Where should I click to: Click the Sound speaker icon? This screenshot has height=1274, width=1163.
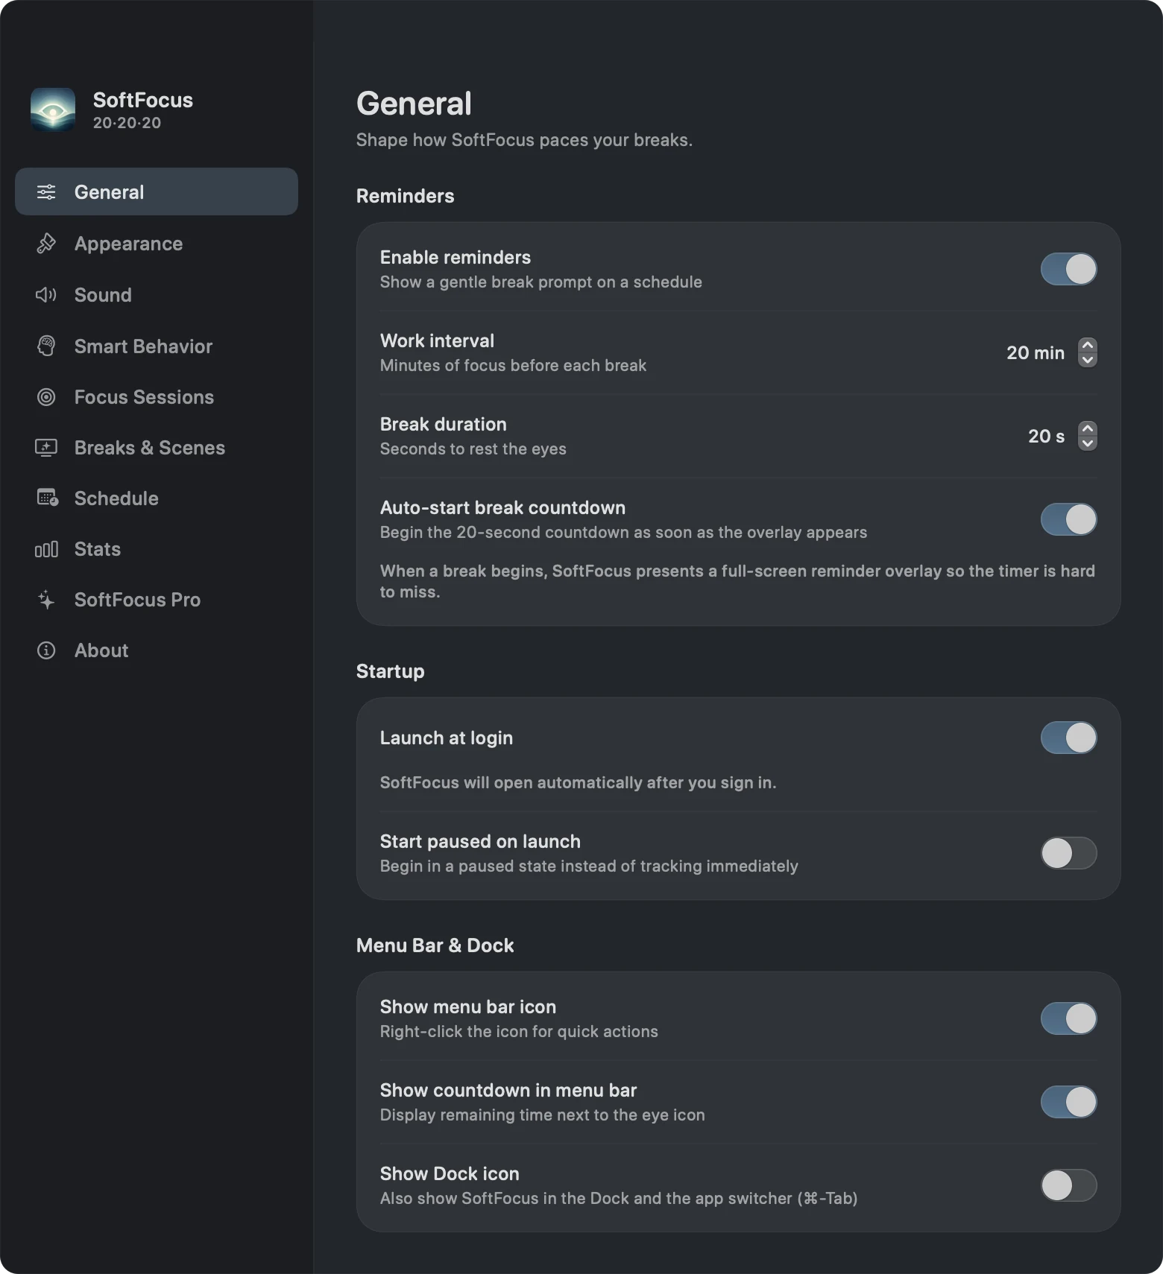(x=46, y=295)
